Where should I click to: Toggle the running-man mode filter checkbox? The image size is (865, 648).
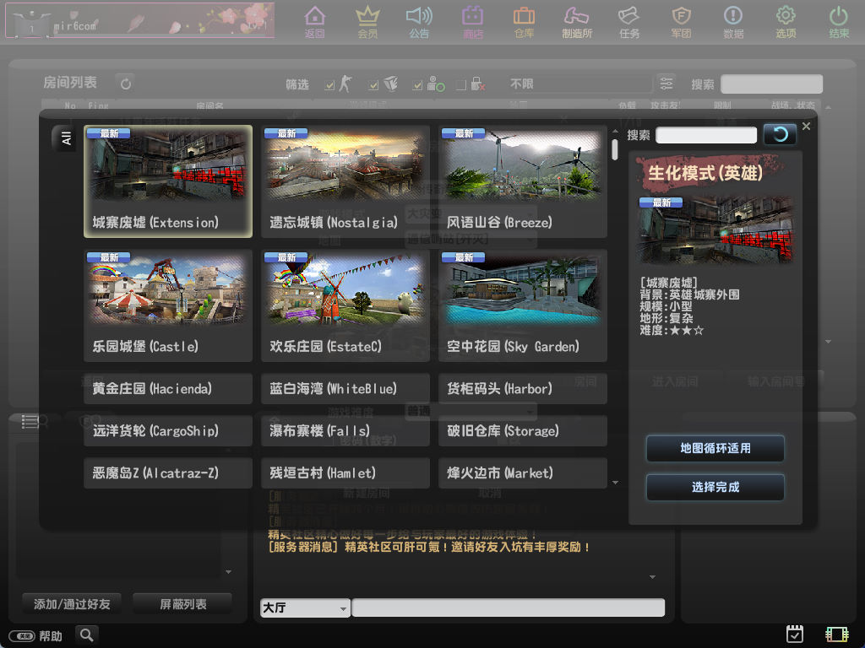pos(330,85)
